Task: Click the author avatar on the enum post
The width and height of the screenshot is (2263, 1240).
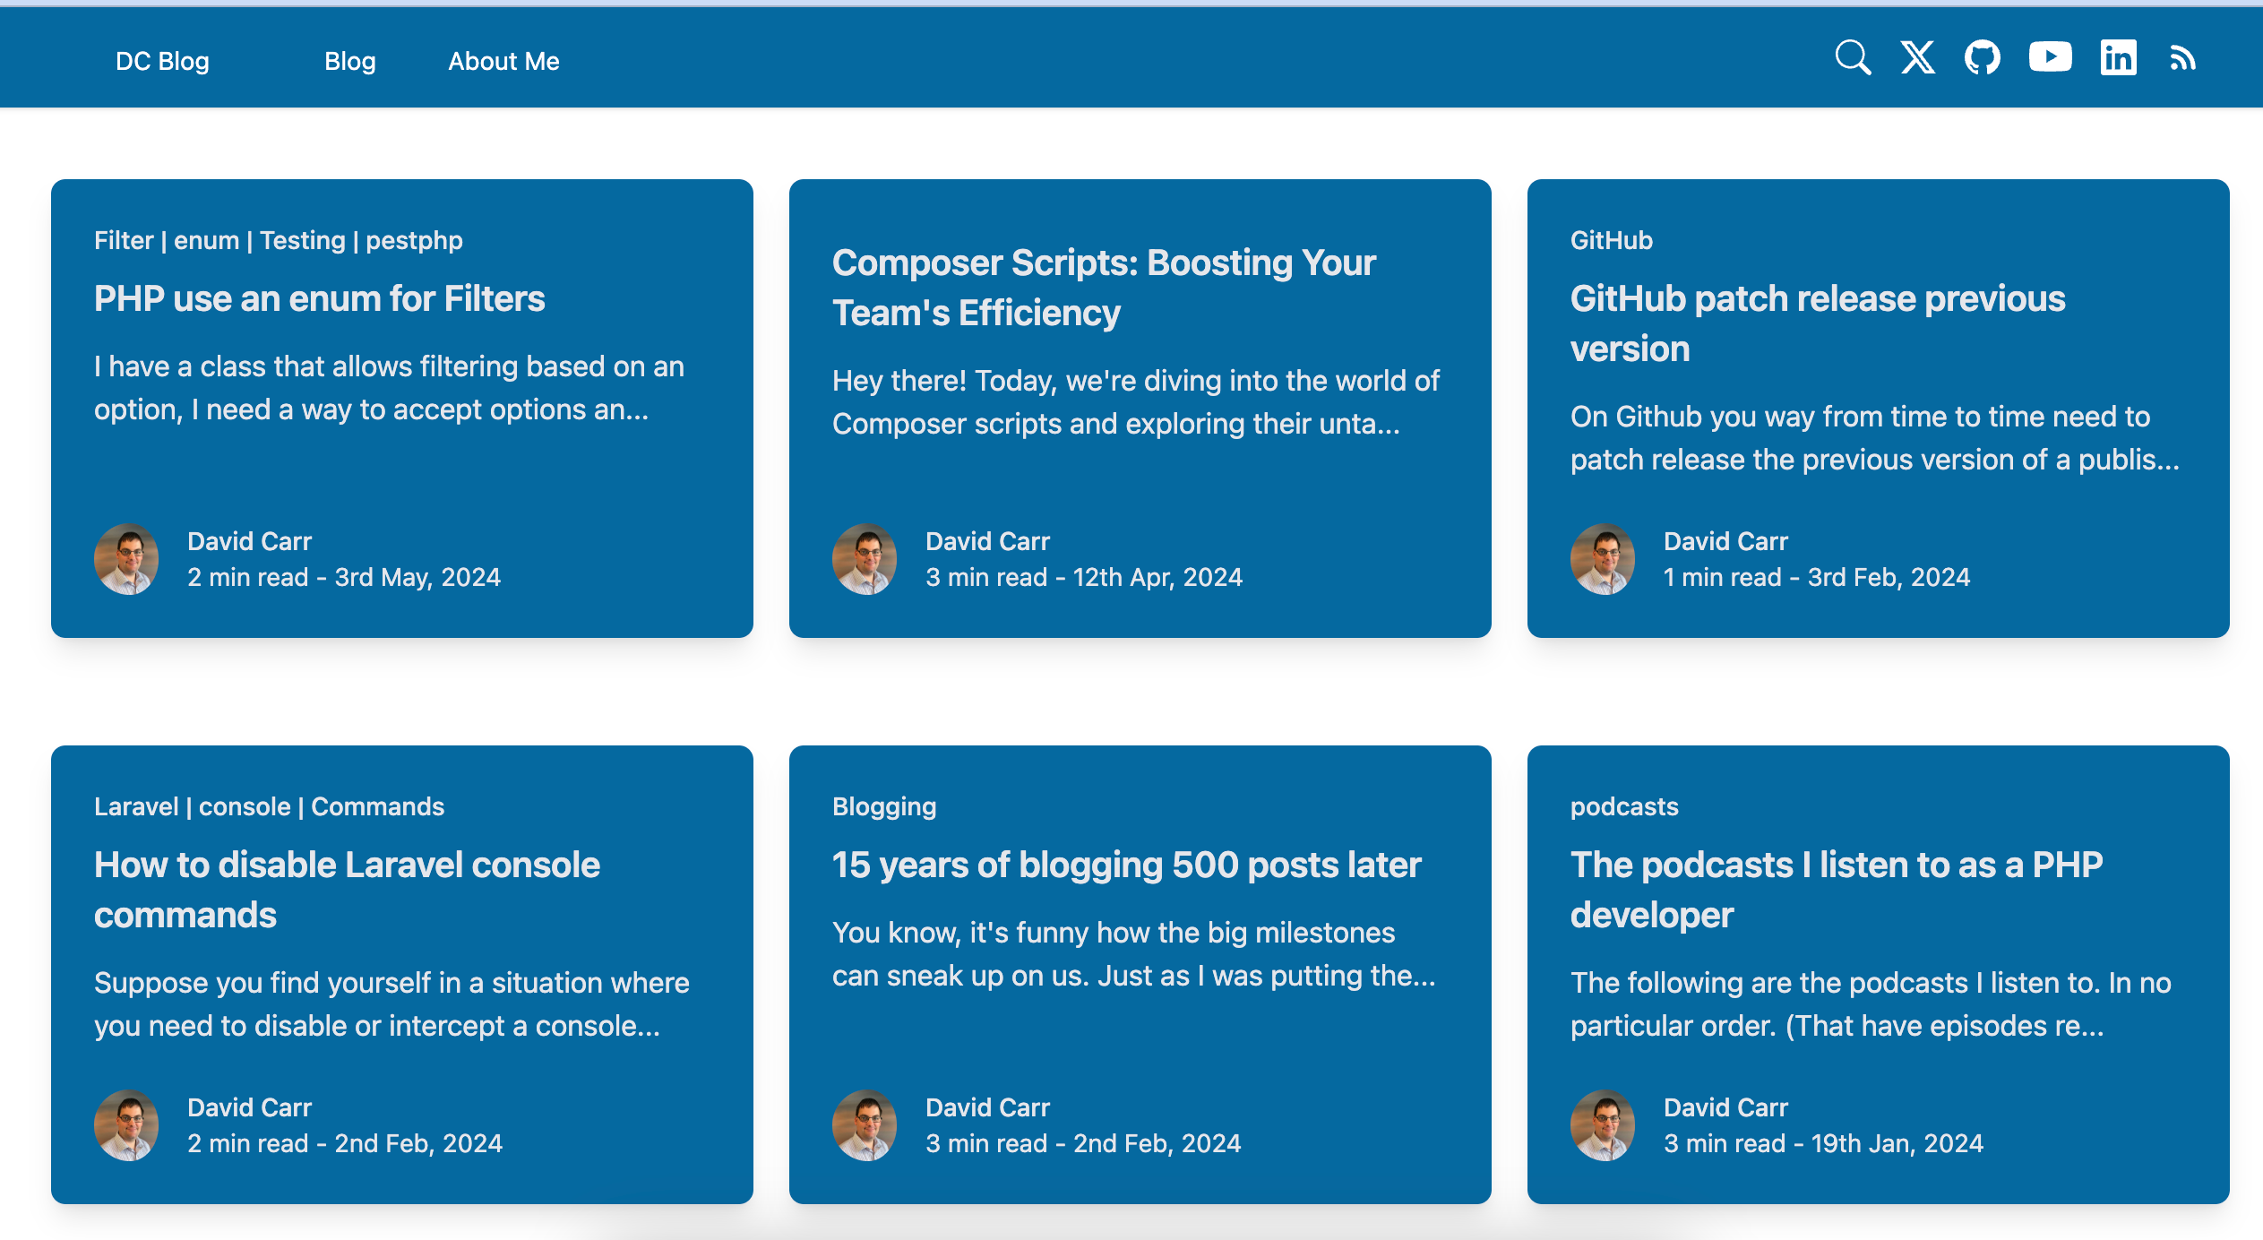Action: click(x=126, y=559)
